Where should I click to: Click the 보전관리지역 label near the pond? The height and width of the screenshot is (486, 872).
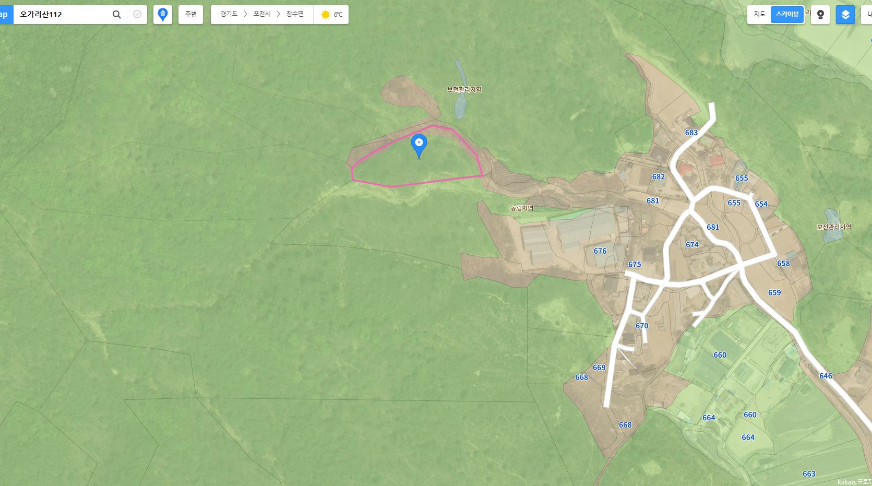click(464, 90)
